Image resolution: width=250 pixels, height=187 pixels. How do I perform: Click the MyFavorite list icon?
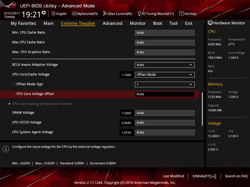click(74, 14)
